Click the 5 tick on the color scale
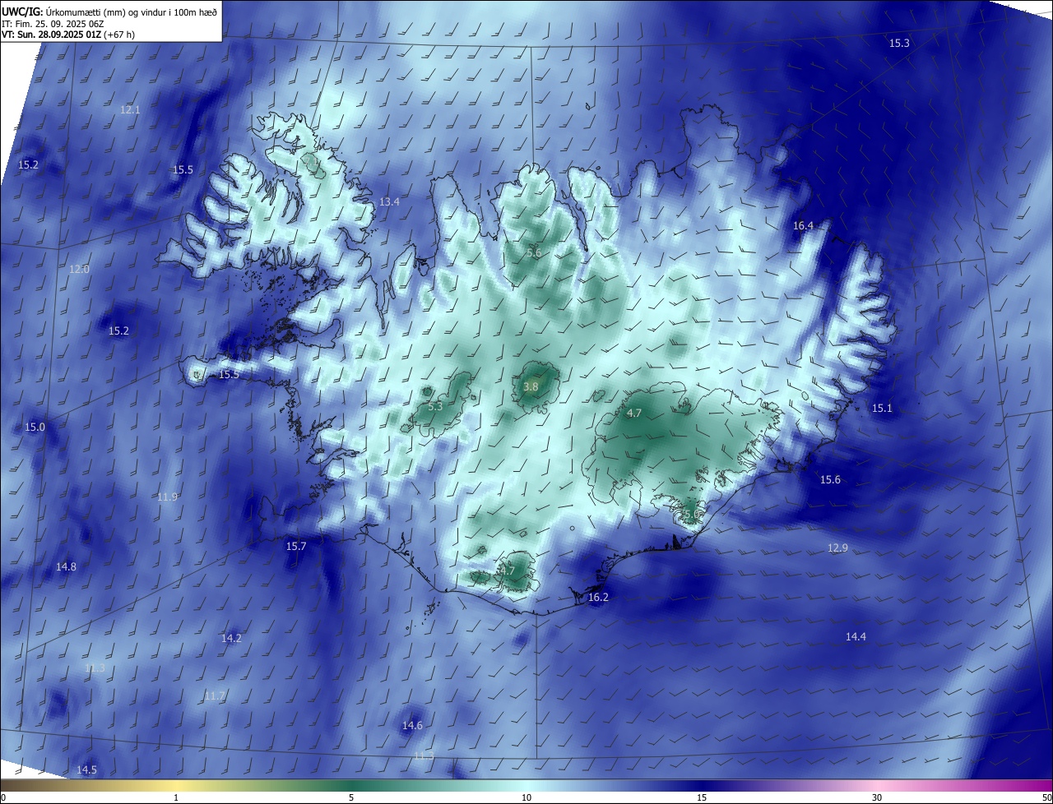Image resolution: width=1053 pixels, height=804 pixels. tap(351, 797)
